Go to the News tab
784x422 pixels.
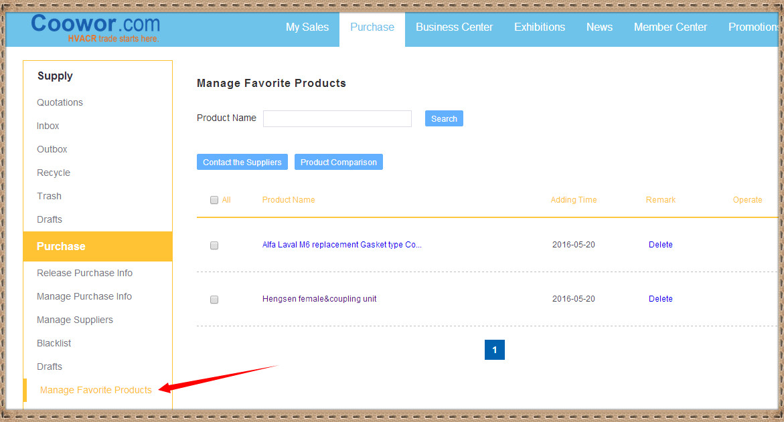599,27
